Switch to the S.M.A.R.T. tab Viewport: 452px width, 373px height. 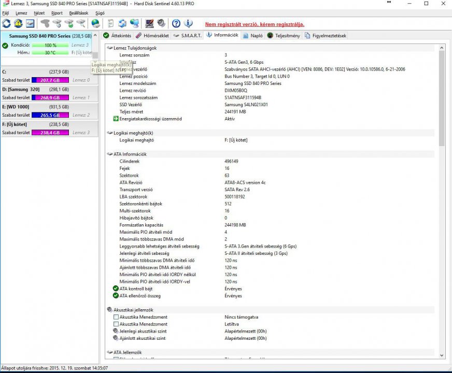click(187, 35)
